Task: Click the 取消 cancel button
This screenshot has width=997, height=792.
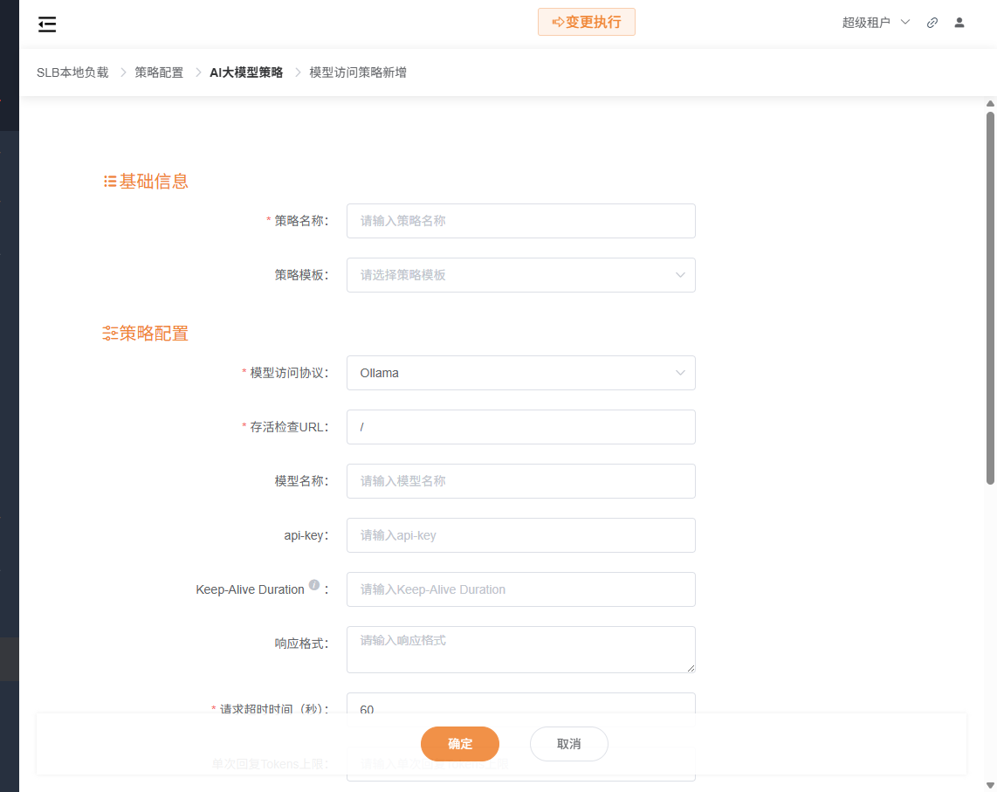Action: (568, 743)
